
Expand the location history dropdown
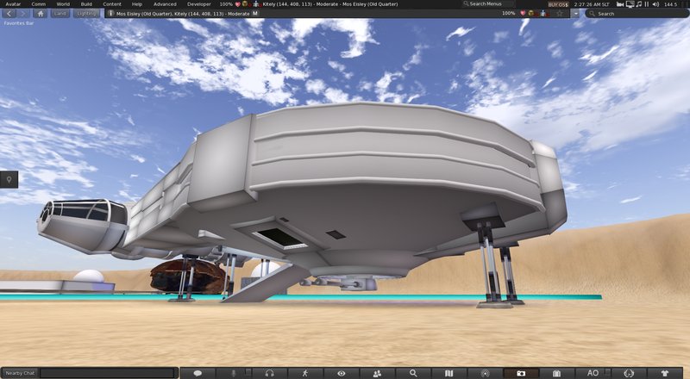click(x=575, y=14)
